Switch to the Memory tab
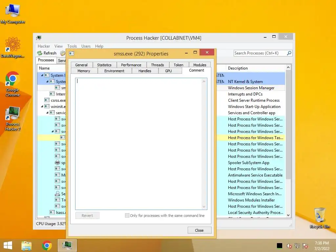Screen dimensions: 336x252 (x=84, y=71)
